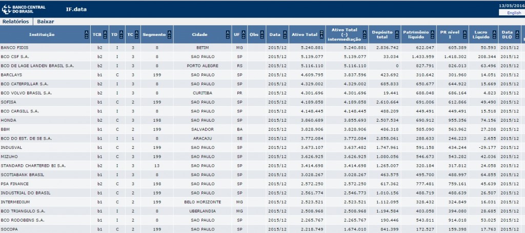Switch language to English
The width and height of the screenshot is (525, 233).
coord(514,13)
